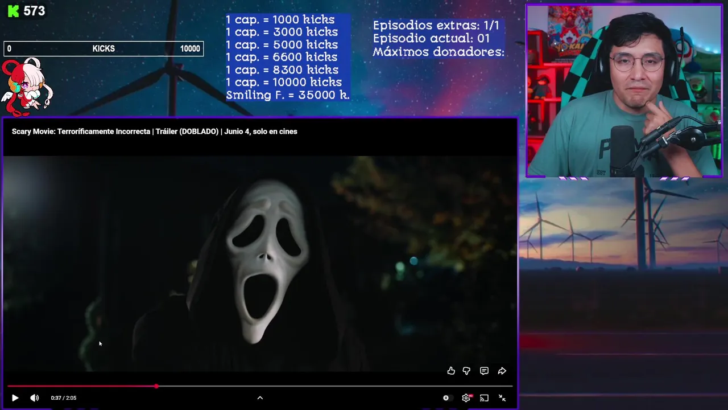The width and height of the screenshot is (728, 410).
Task: Click the 10000 goal value label
Action: pyautogui.click(x=190, y=49)
